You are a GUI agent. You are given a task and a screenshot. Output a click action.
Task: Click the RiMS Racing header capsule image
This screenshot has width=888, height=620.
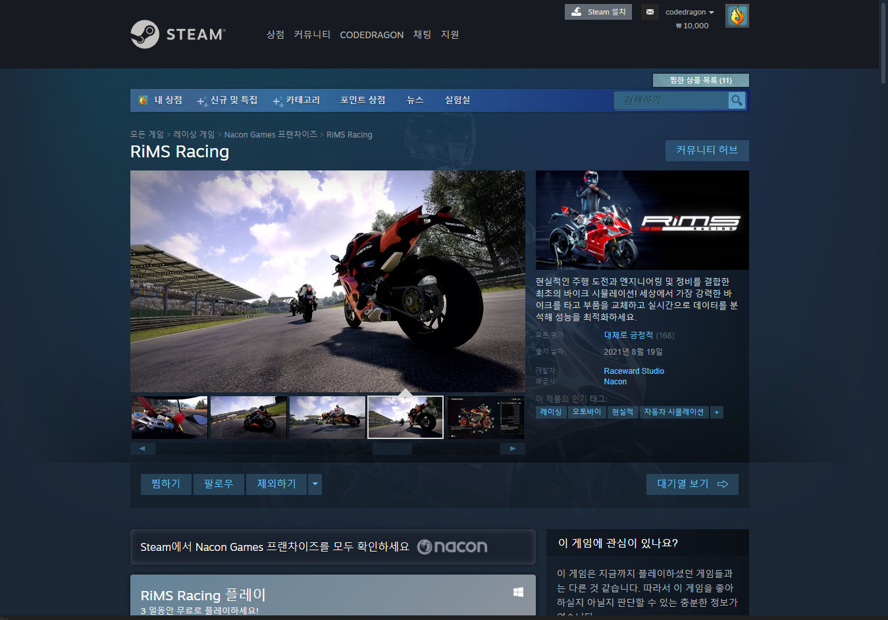pyautogui.click(x=642, y=220)
